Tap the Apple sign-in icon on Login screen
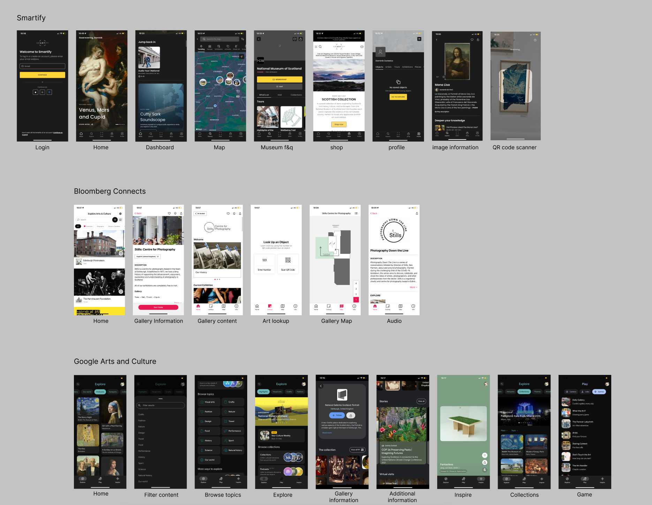 click(x=35, y=92)
